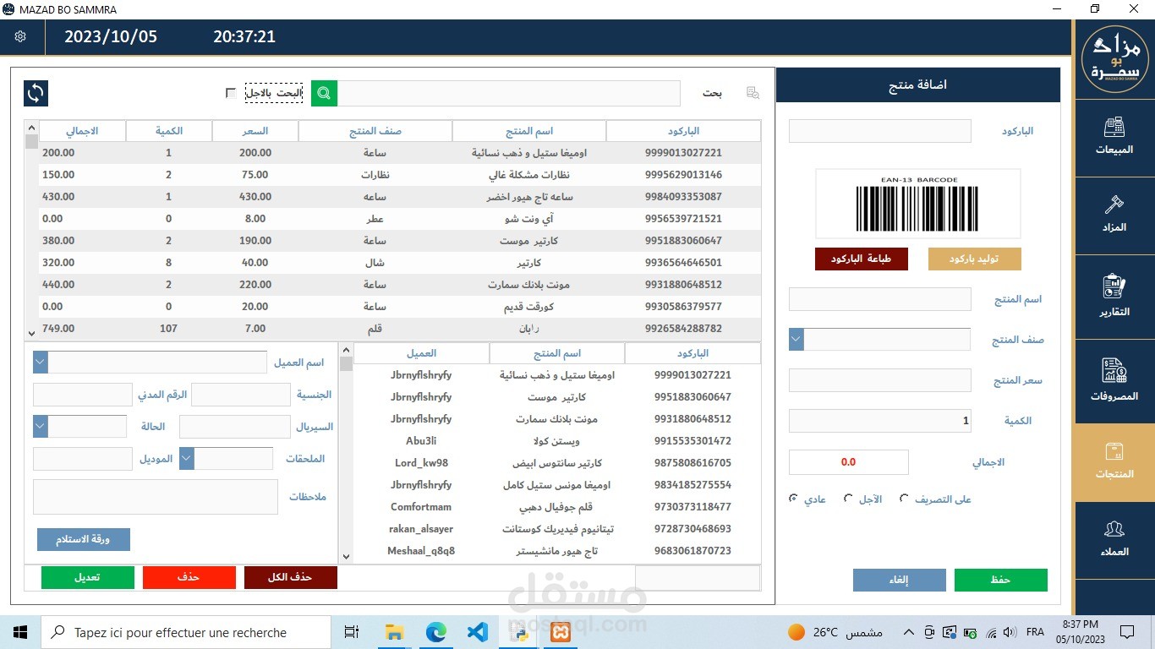Select the على التصريف radio option
Screen dimensions: 1155x649
(904, 499)
